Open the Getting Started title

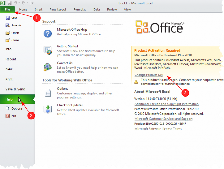[67, 46]
